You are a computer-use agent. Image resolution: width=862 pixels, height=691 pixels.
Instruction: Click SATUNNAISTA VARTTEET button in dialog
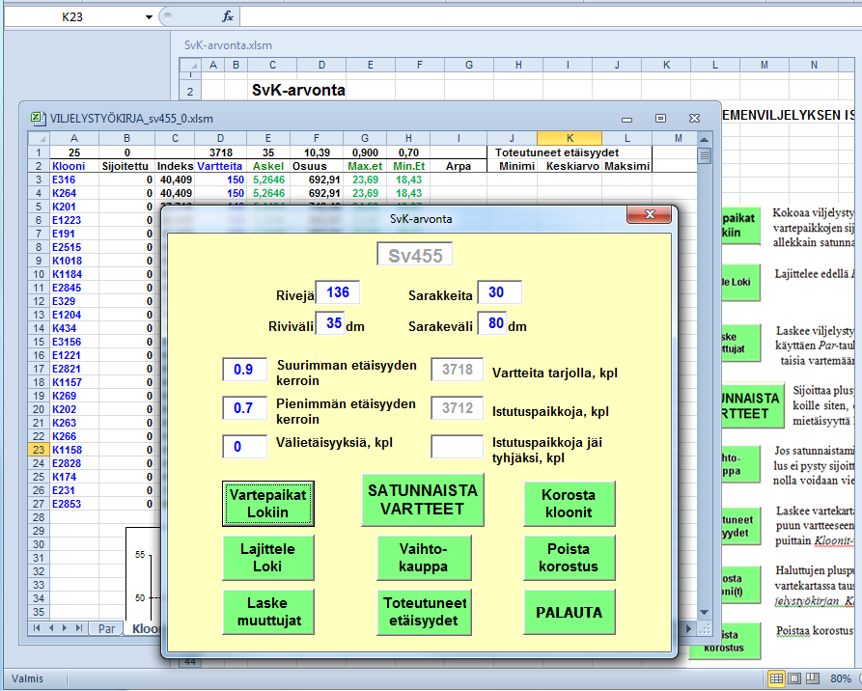(423, 500)
